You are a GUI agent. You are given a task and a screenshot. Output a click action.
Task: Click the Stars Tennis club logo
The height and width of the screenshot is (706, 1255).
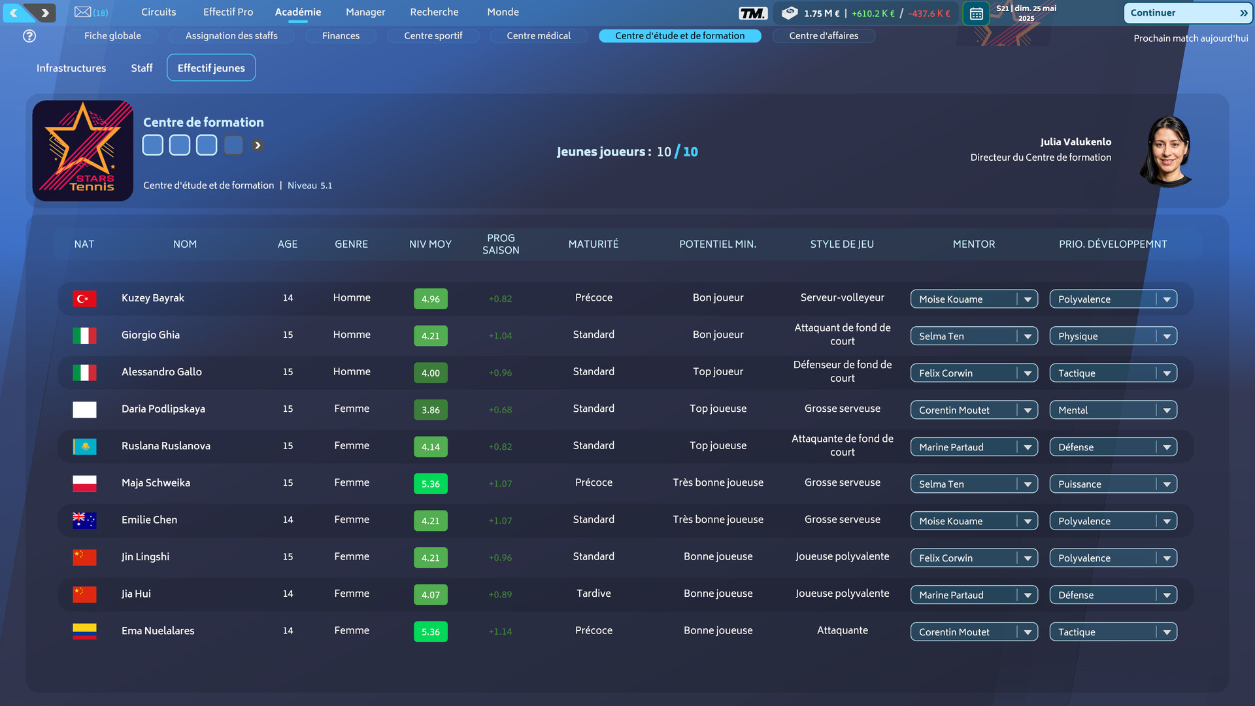tap(83, 150)
